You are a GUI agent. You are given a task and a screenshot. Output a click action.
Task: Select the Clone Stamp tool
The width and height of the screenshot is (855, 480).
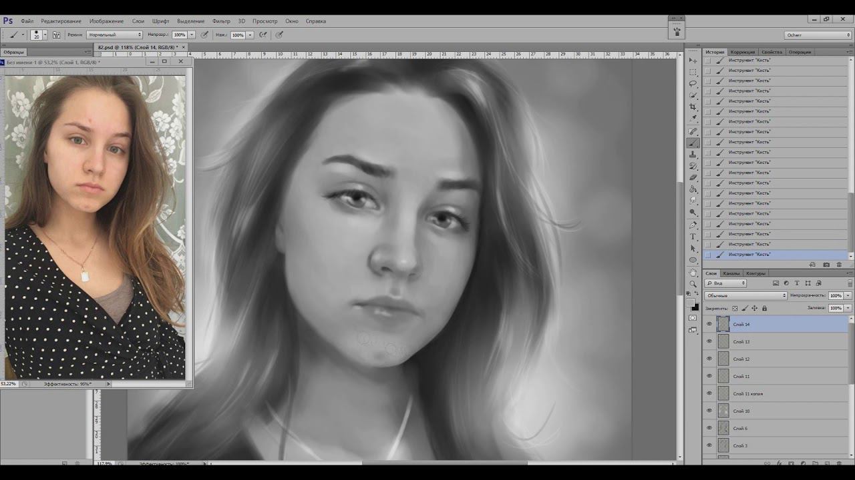(693, 155)
